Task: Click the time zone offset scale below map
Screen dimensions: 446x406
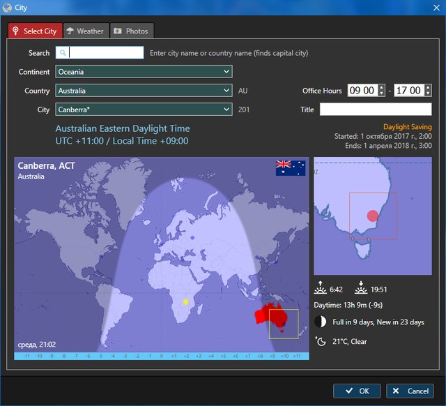Action: 161,356
